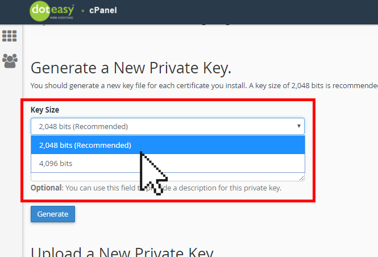This screenshot has width=378, height=257.
Task: Choose the 4,096 bits option
Action: click(168, 163)
